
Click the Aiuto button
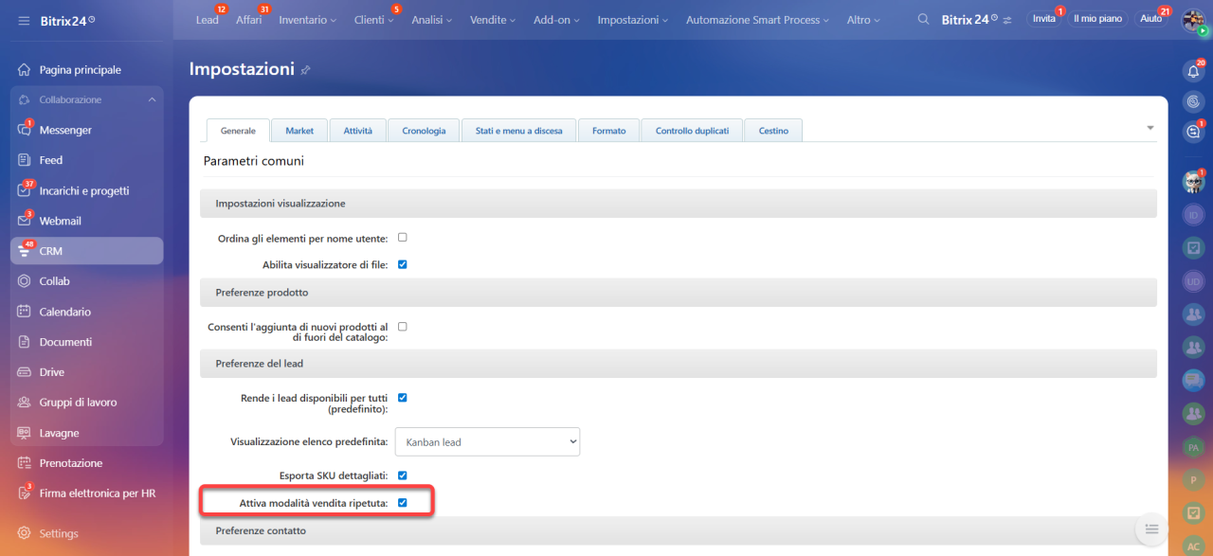coord(1151,19)
